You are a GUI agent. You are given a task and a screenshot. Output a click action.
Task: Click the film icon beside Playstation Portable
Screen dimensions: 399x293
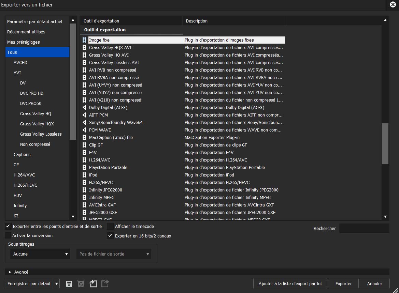(85, 167)
